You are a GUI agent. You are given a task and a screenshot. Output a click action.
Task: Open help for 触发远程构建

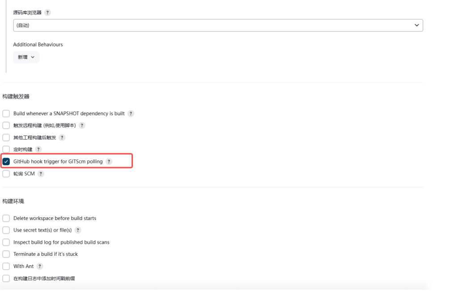click(82, 125)
